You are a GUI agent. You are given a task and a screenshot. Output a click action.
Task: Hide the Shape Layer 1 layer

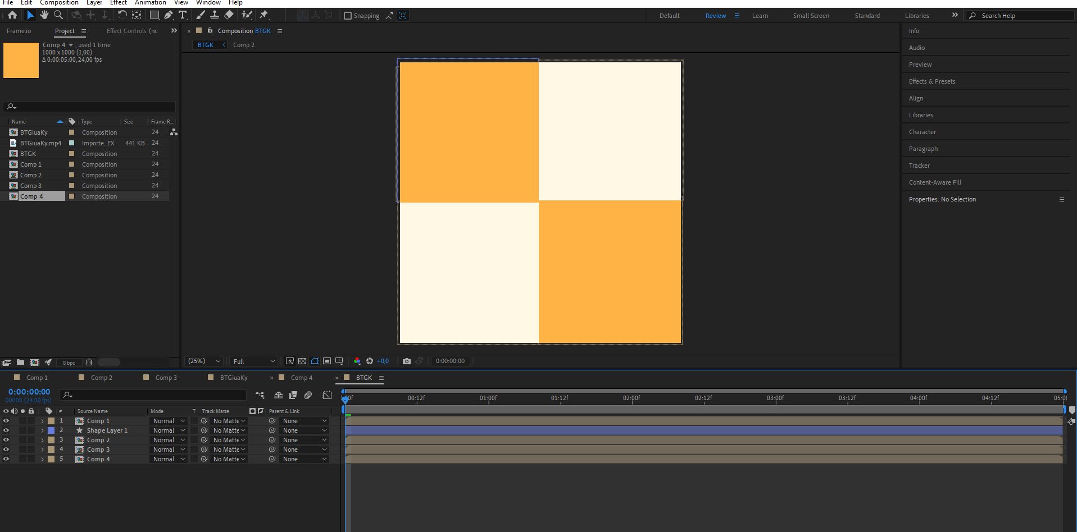tap(6, 430)
